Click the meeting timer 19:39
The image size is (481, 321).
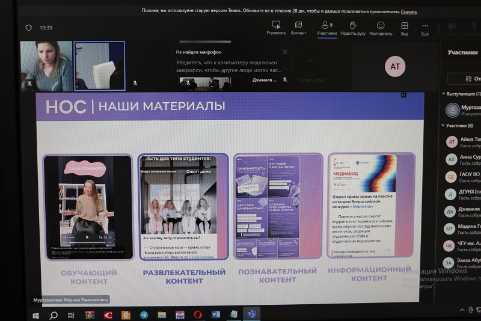coord(46,28)
